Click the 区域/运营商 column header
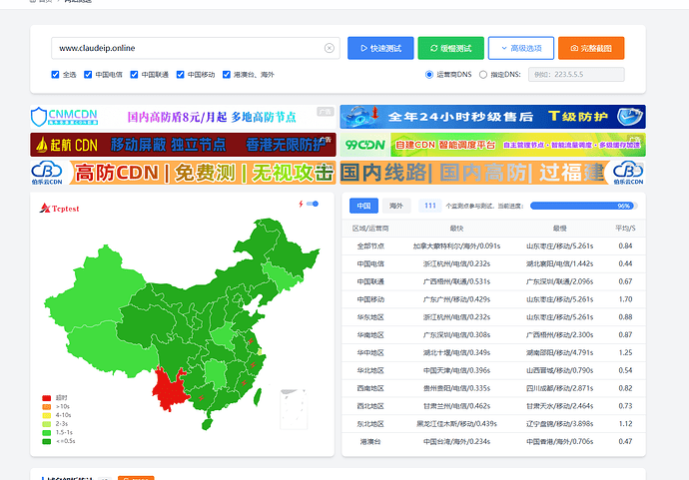Viewport: 689px width, 480px height. click(370, 229)
